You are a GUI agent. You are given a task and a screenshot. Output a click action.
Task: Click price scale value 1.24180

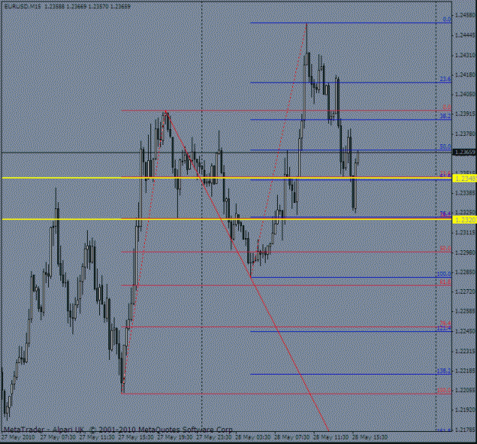point(466,75)
